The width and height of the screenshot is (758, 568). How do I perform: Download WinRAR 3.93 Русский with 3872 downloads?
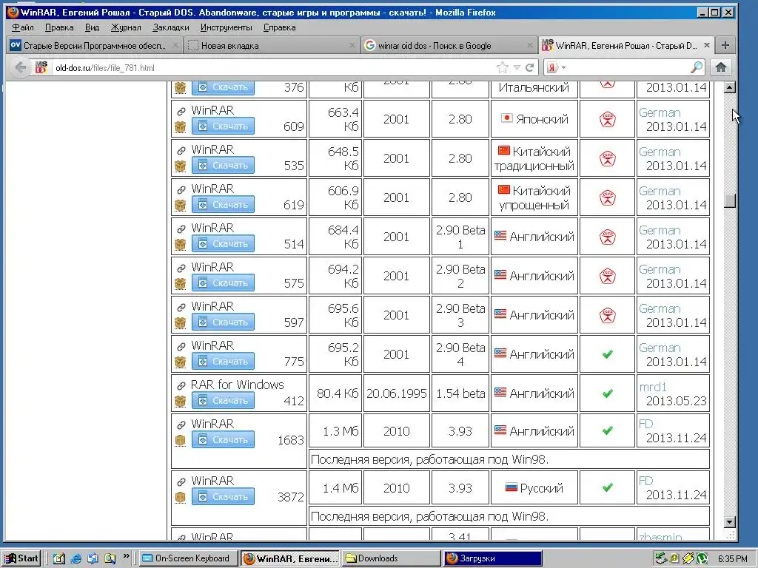tap(223, 496)
